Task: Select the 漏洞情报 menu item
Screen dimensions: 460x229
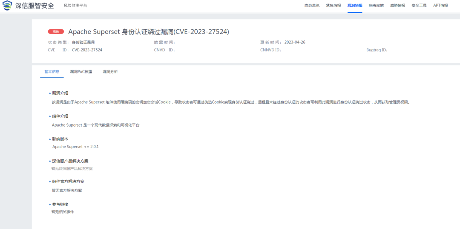Action: pyautogui.click(x=355, y=6)
